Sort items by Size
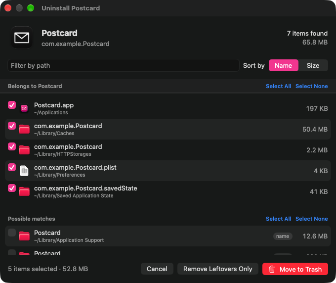 (313, 65)
